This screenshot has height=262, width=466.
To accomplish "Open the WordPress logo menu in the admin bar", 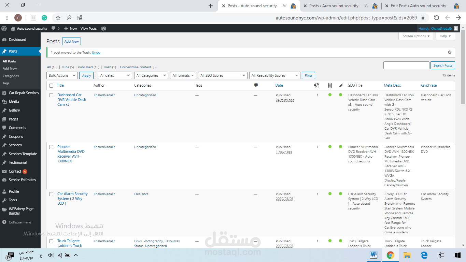I will tap(4, 28).
